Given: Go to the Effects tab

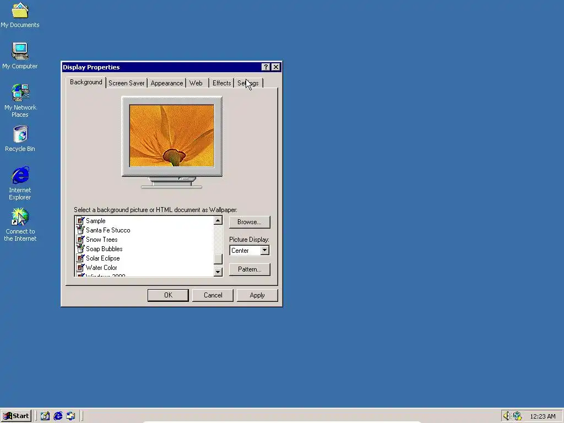Looking at the screenshot, I should coord(221,83).
